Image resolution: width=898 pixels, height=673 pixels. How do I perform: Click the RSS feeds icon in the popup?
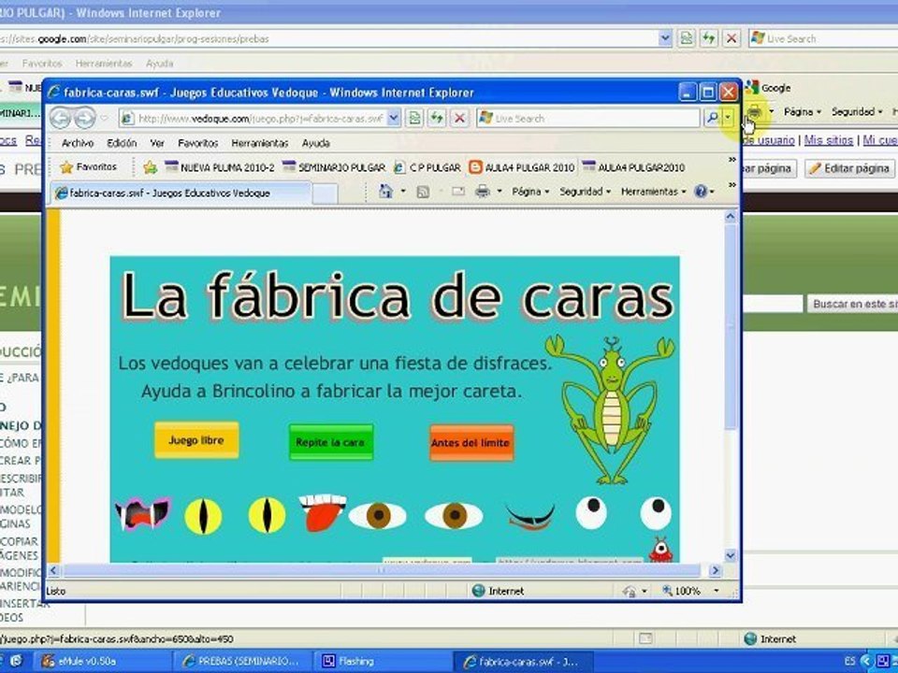pos(423,192)
